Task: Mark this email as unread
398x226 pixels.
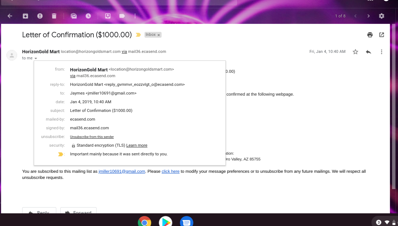Action: pos(74,16)
